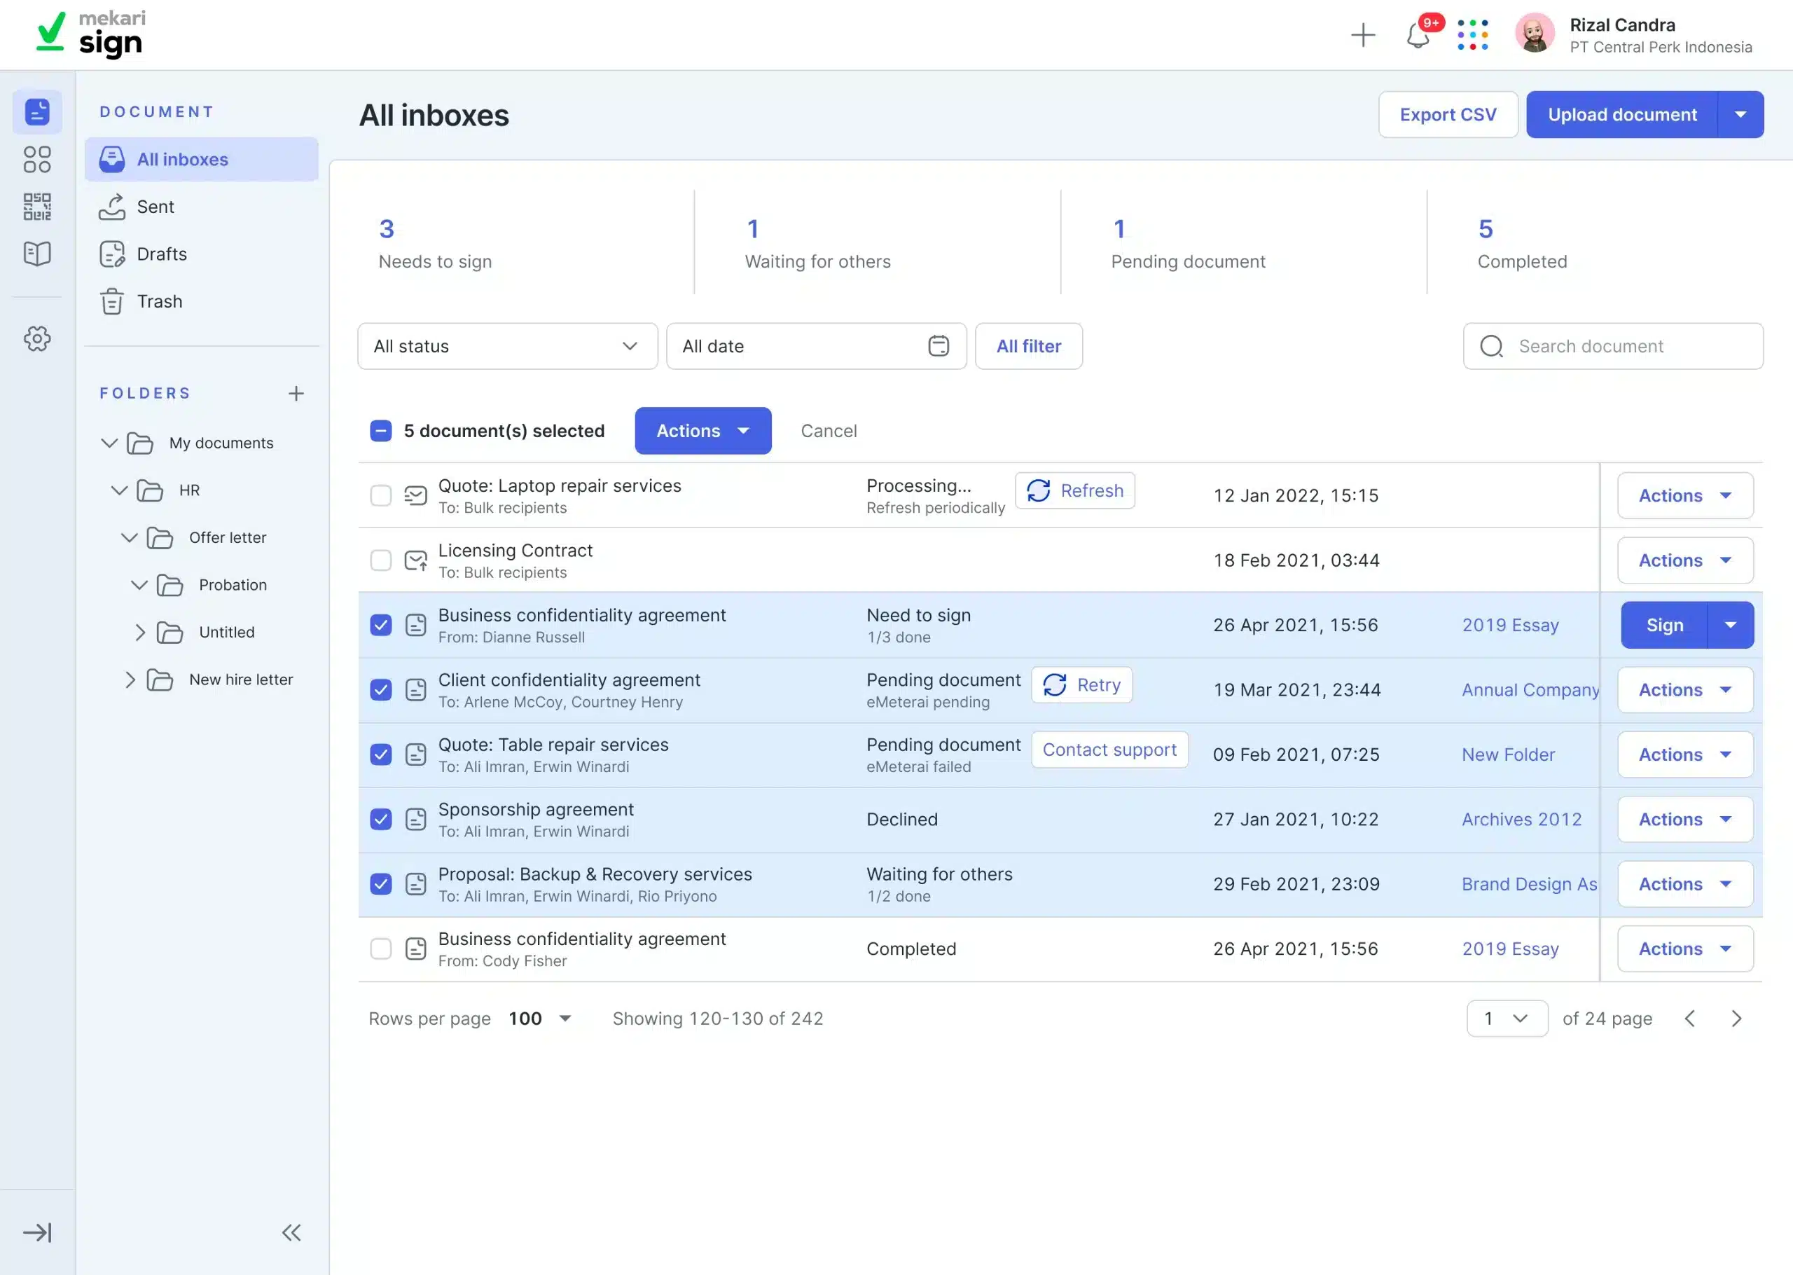Screen dimensions: 1793x1275
Task: Click the calendar icon in All date field
Action: tap(939, 346)
